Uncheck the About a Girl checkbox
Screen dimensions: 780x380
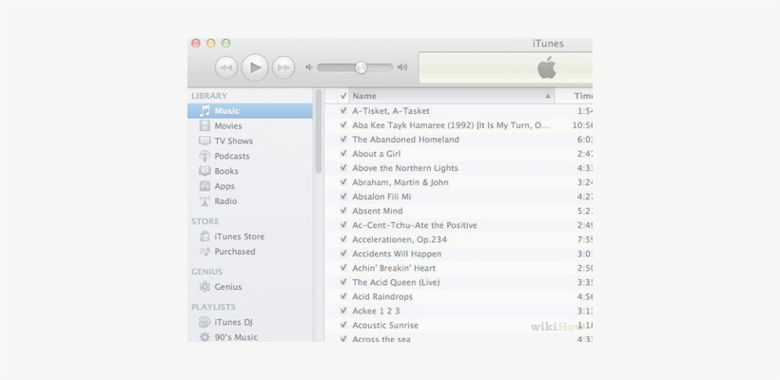coord(343,154)
